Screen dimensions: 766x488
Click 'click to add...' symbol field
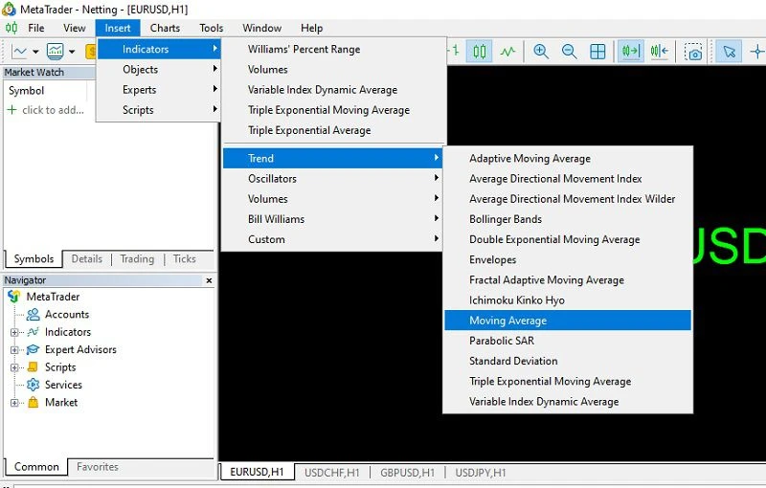pyautogui.click(x=53, y=110)
